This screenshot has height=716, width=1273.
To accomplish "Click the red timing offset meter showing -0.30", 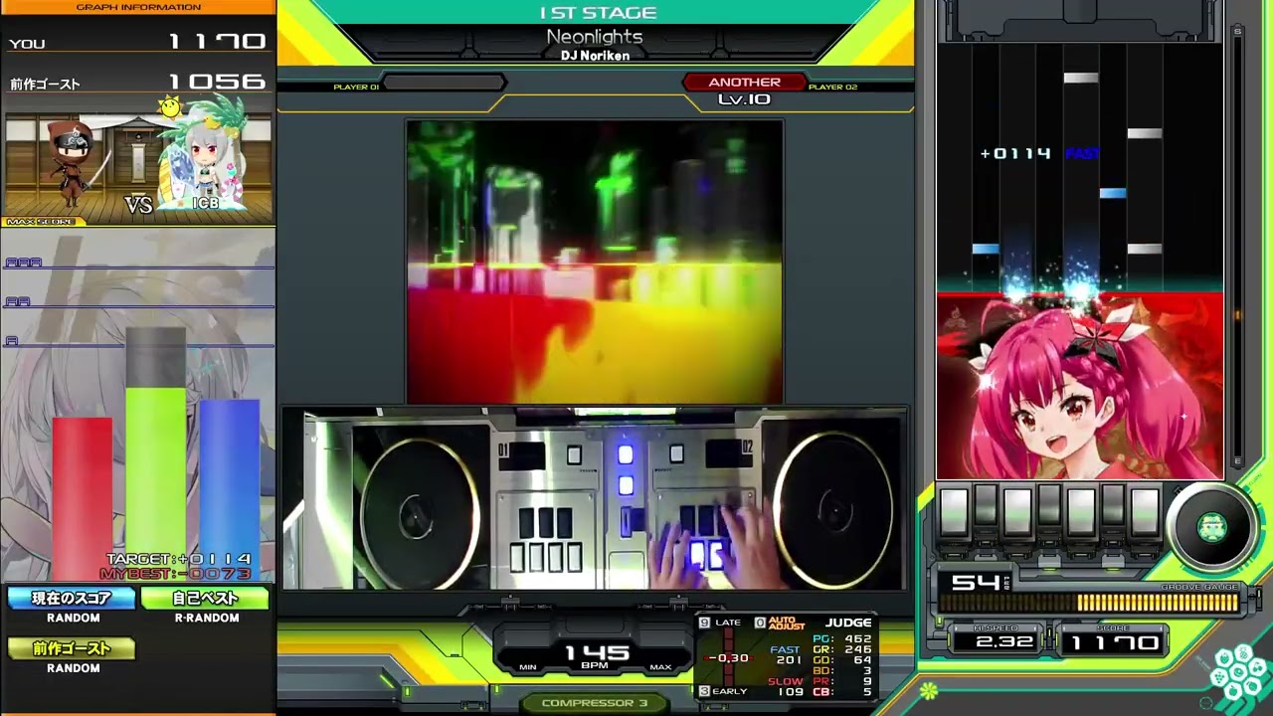I will pyautogui.click(x=729, y=658).
